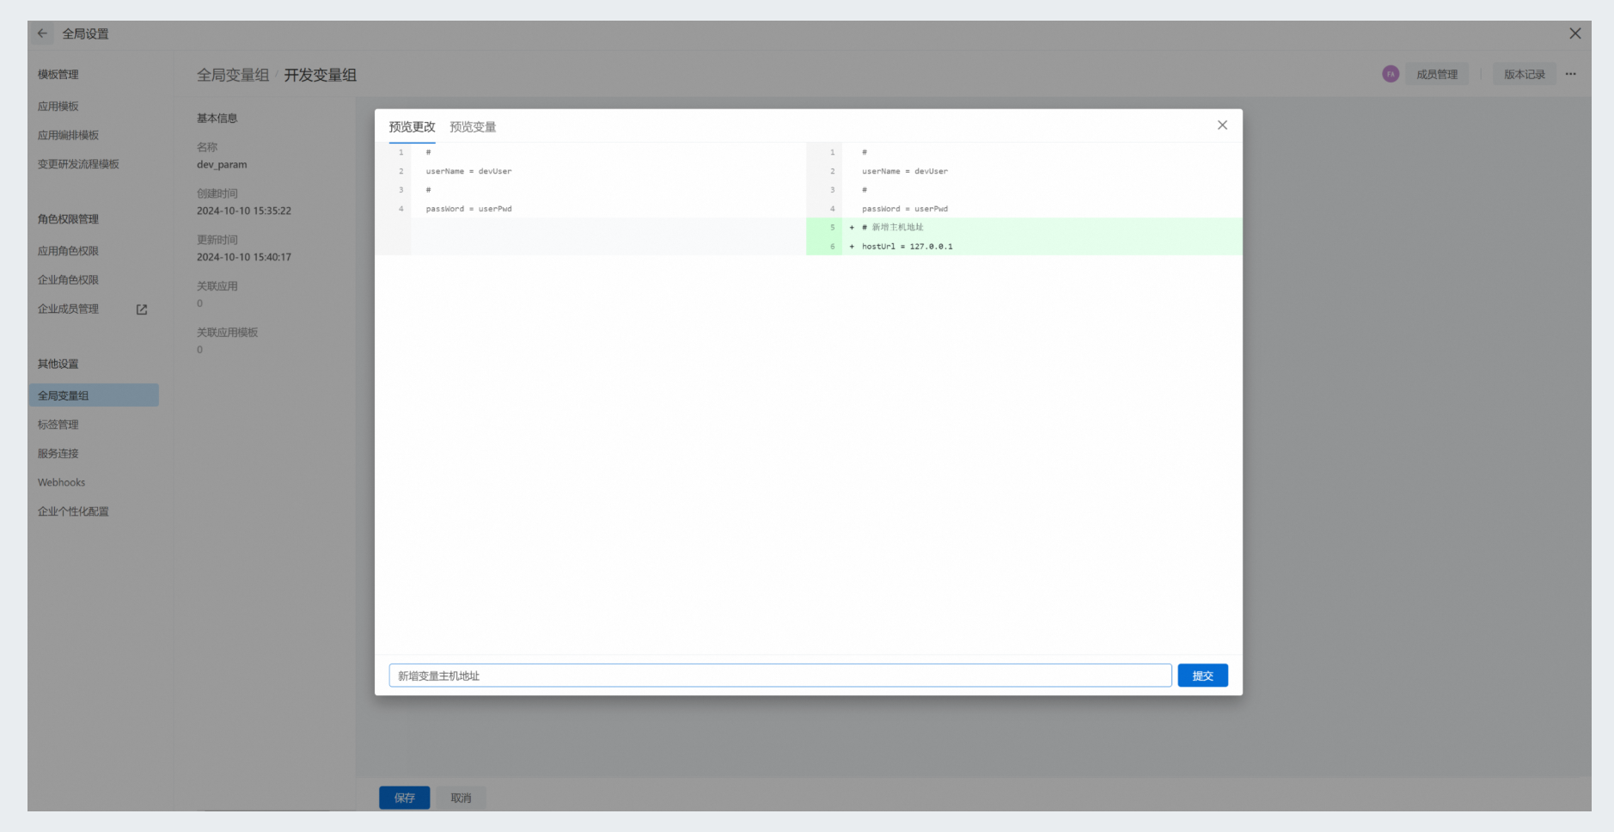Click line number 6 in right pane
1614x832 pixels.
(x=832, y=246)
